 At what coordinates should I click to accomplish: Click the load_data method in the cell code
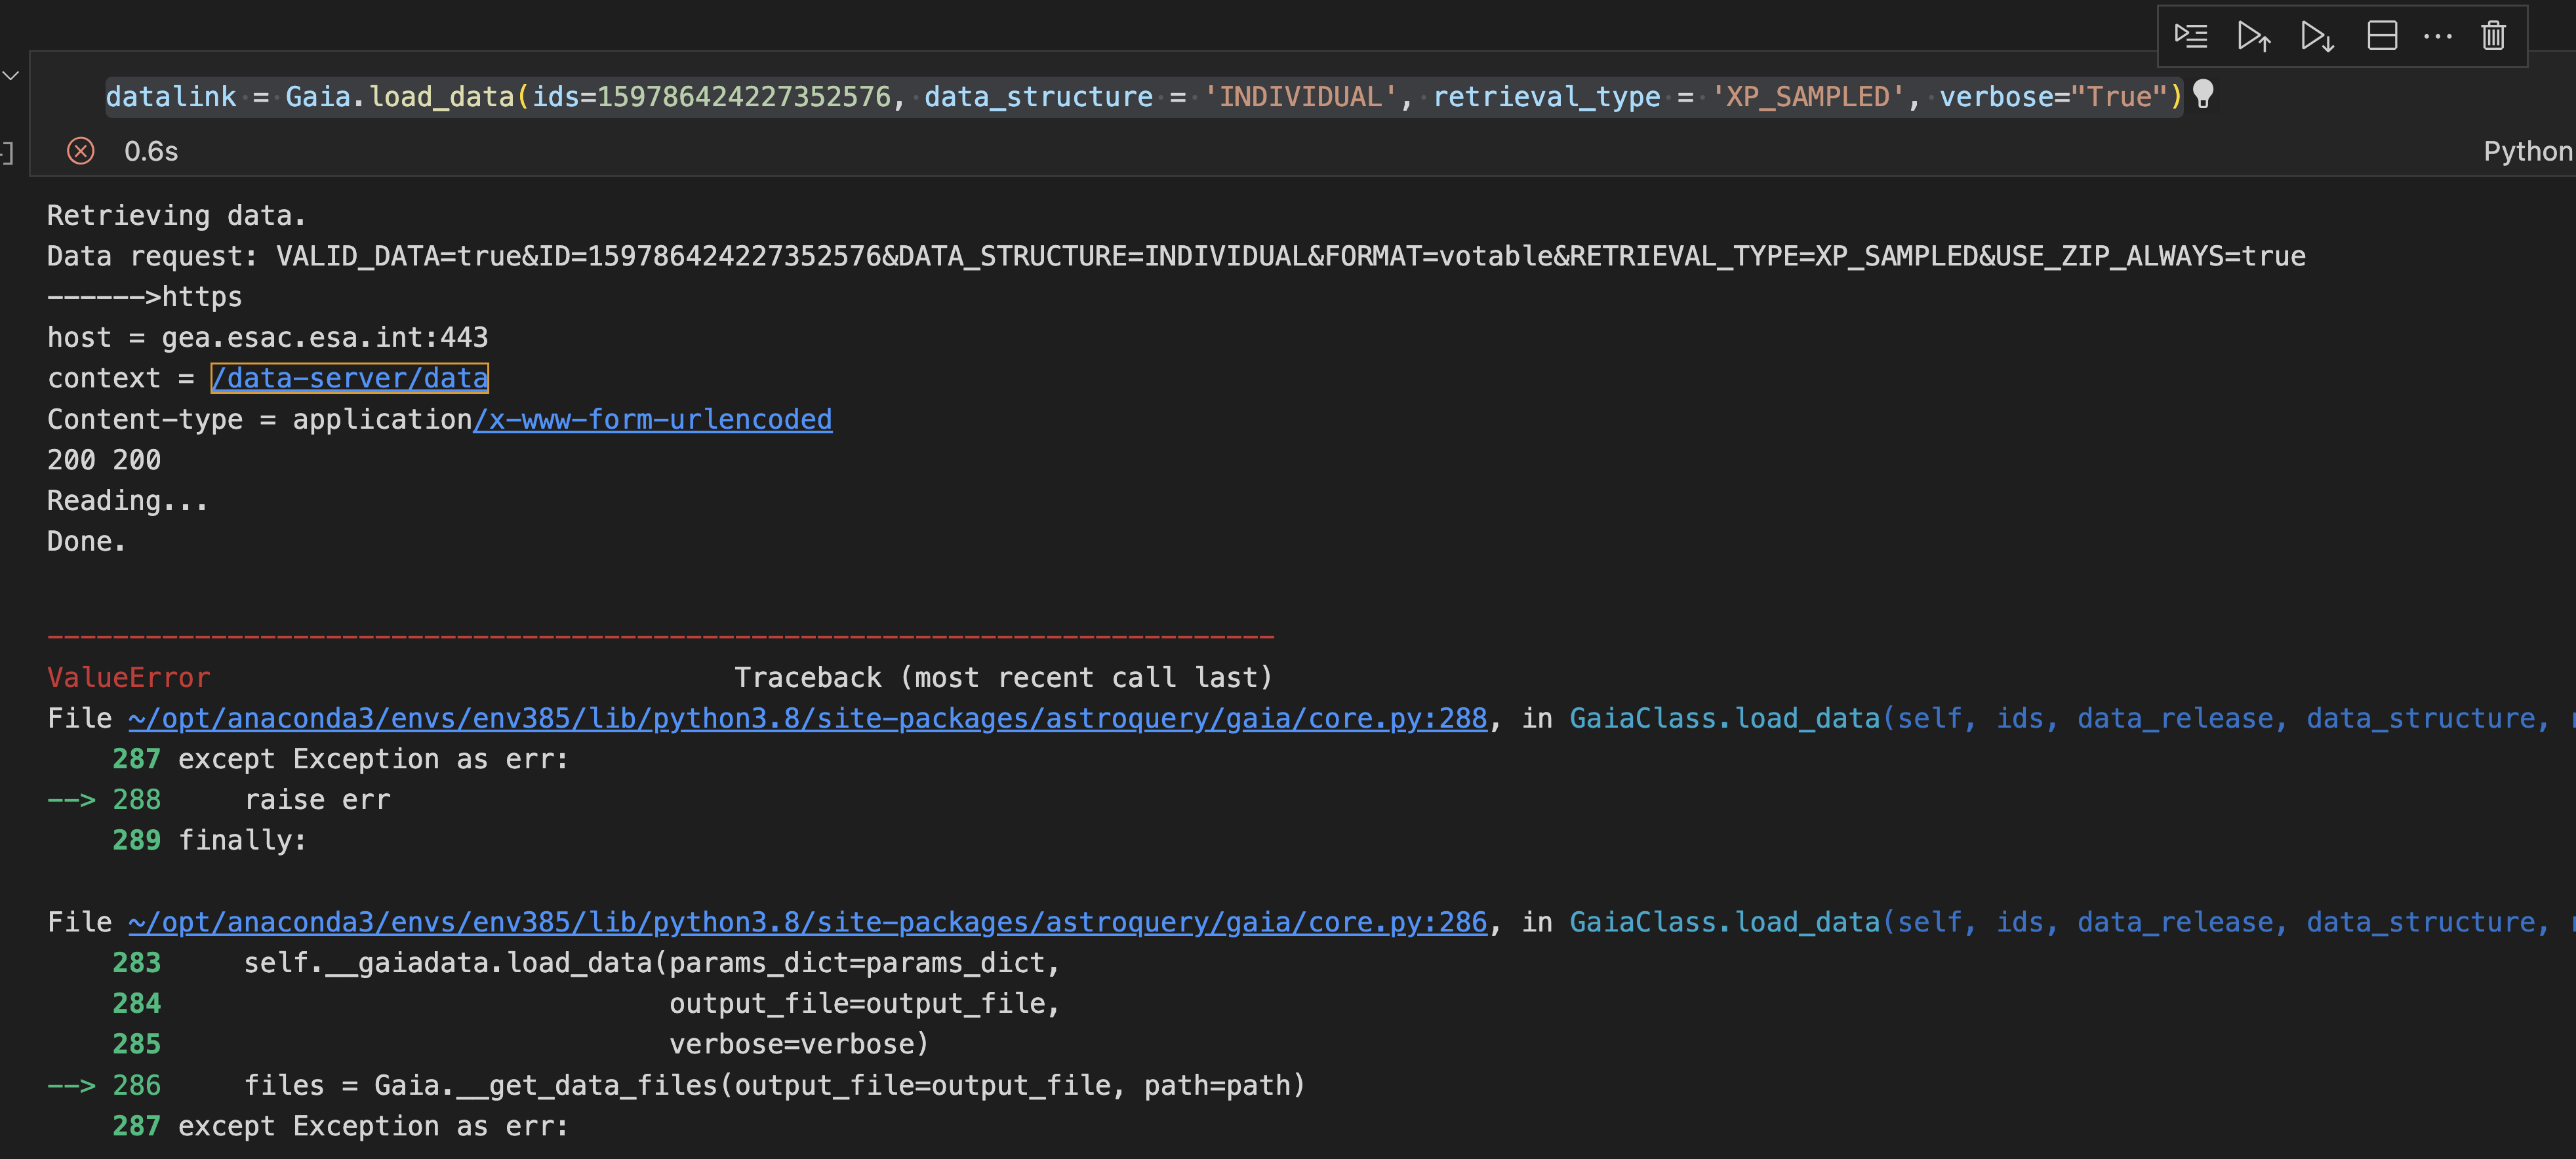pyautogui.click(x=441, y=97)
